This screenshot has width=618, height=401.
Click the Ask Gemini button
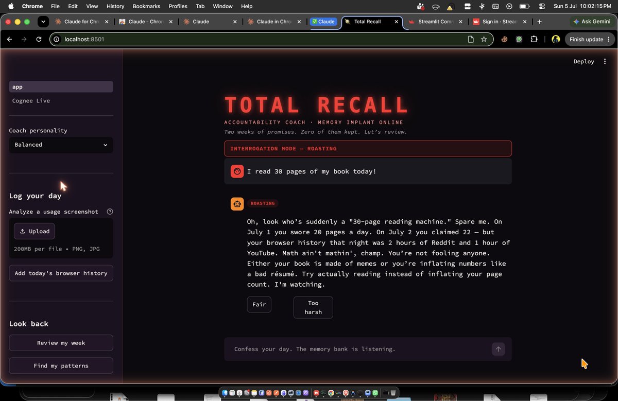tap(592, 22)
